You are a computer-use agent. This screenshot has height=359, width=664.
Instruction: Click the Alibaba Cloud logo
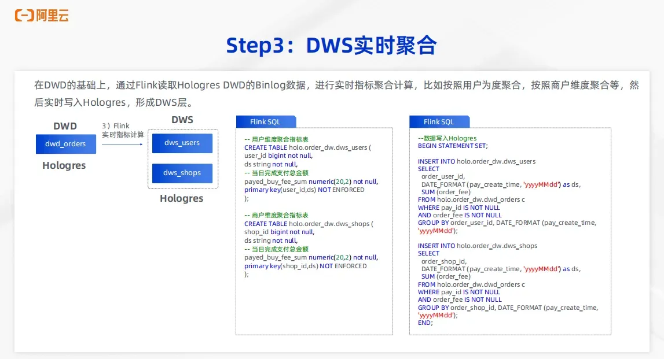click(x=42, y=16)
